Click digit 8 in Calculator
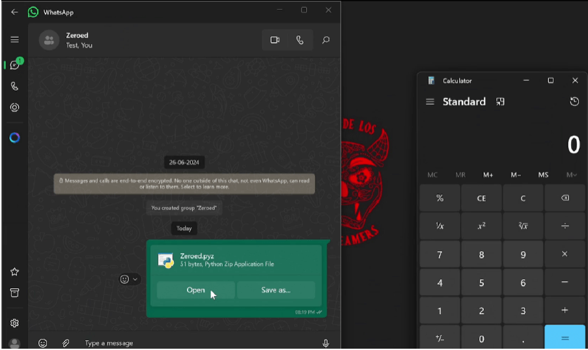The height and width of the screenshot is (350, 588). click(481, 254)
